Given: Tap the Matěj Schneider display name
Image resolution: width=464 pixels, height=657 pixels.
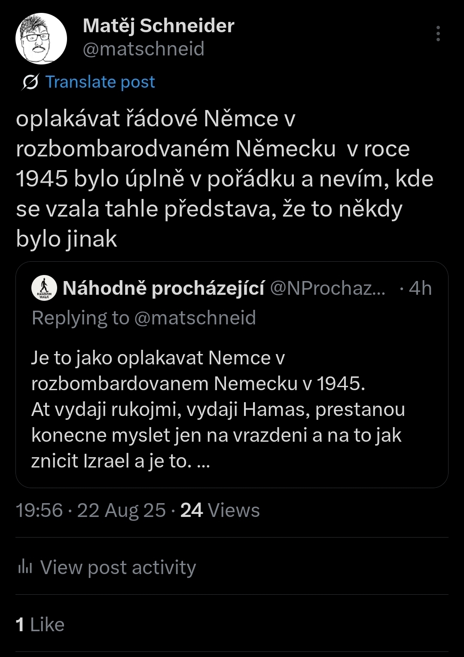Looking at the screenshot, I should [x=159, y=26].
